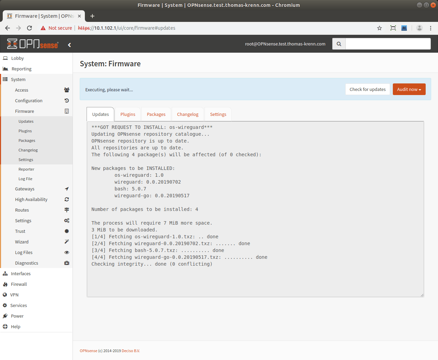
Task: Click the Wizard magic wand icon
Action: [67, 242]
